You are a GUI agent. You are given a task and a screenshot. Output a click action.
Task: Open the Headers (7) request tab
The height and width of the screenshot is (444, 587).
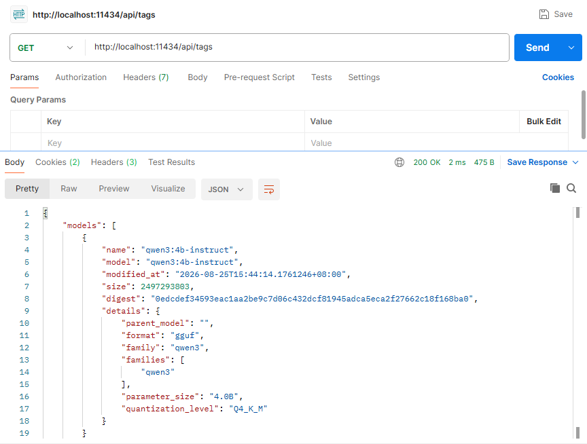146,77
